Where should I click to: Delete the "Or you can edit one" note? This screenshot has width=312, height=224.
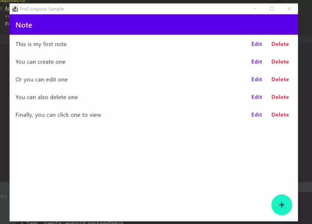(280, 79)
